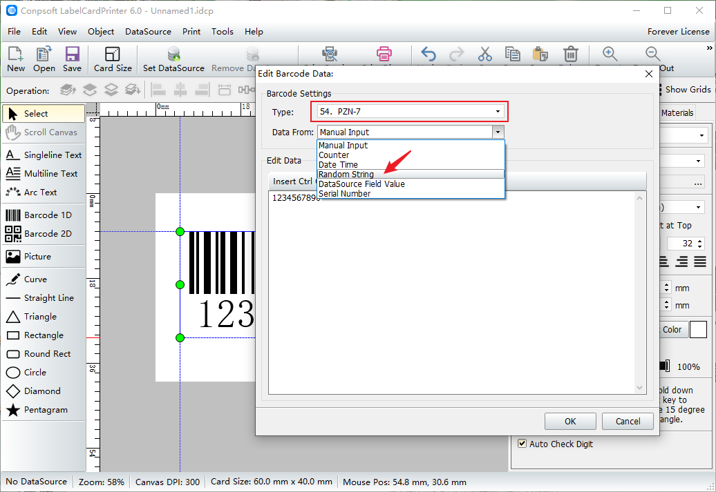
Task: Choose the Curve drawing tool
Action: [x=44, y=279]
